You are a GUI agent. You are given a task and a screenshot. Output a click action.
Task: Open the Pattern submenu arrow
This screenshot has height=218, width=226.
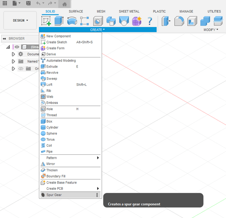98,158
